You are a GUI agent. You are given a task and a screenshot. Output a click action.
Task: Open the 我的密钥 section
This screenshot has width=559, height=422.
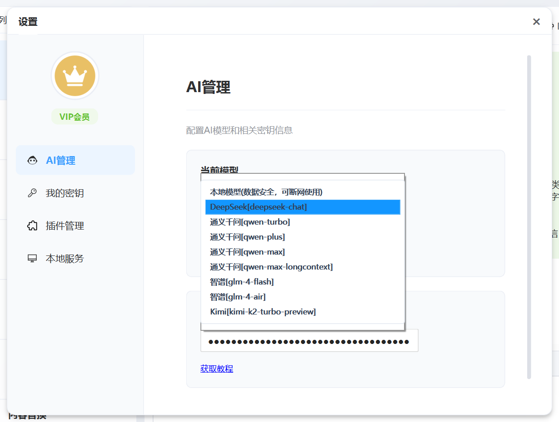[75, 193]
